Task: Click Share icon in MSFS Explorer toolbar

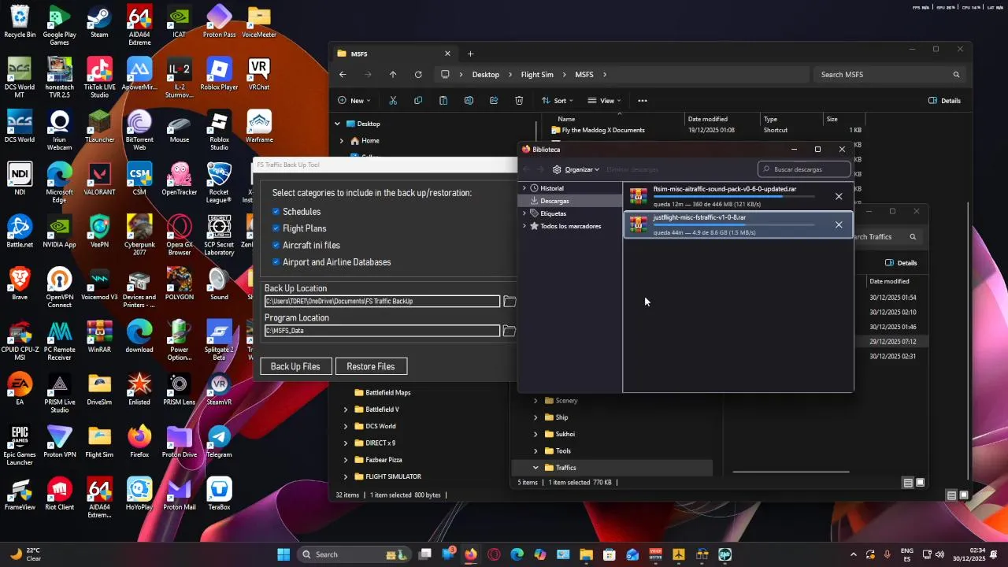Action: tap(494, 101)
